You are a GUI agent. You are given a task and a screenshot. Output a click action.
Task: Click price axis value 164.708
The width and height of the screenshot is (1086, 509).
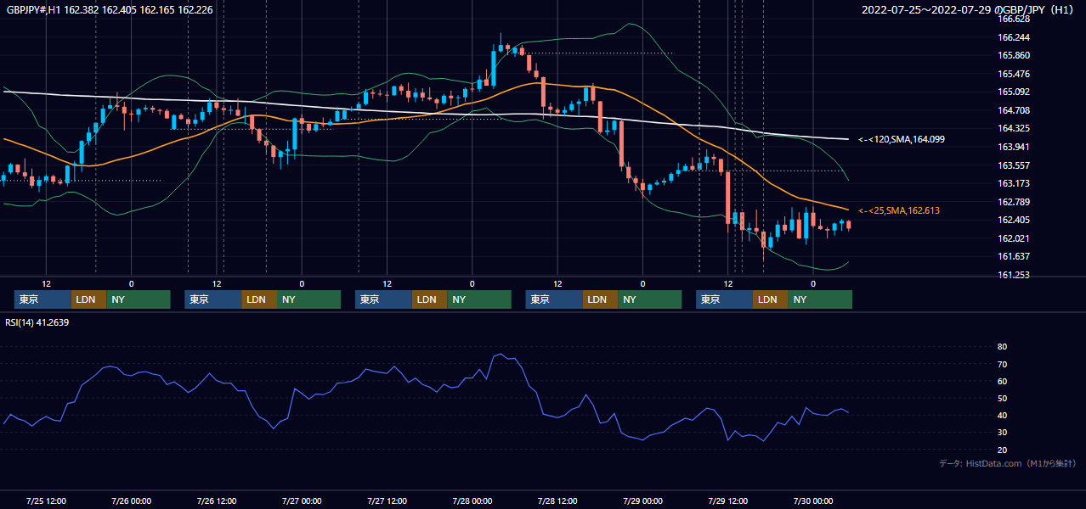[1014, 110]
